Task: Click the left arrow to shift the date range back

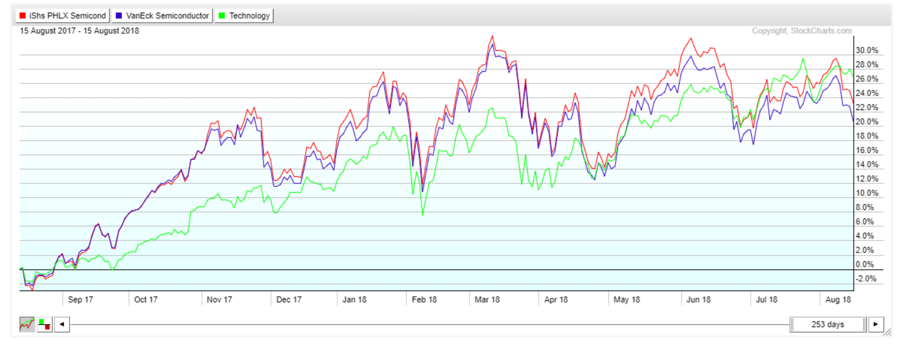Action: 62,324
